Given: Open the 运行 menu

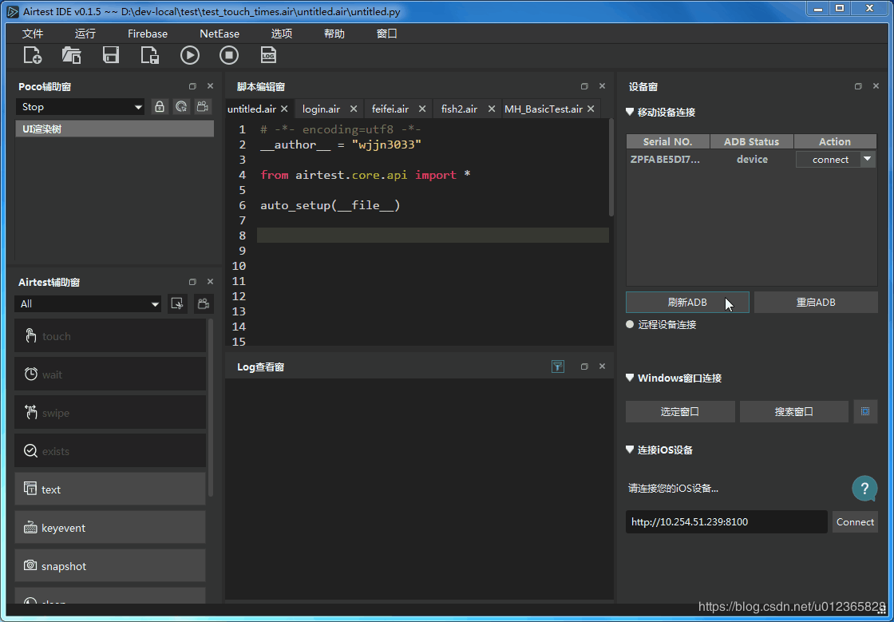Looking at the screenshot, I should pos(85,34).
